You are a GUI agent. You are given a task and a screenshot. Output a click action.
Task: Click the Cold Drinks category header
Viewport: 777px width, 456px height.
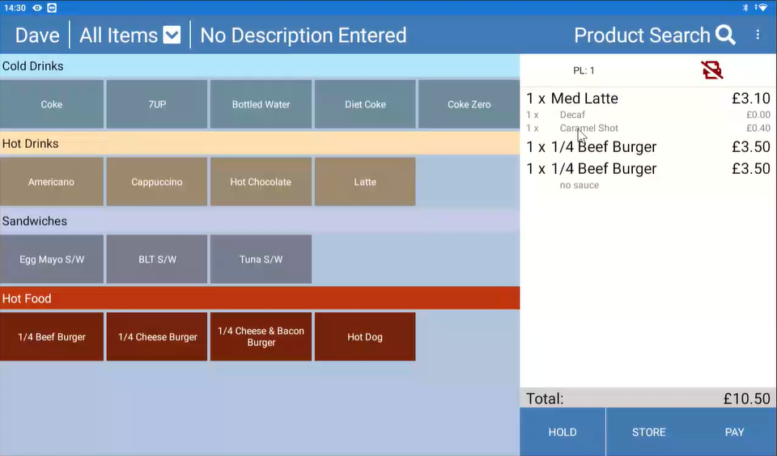(259, 66)
